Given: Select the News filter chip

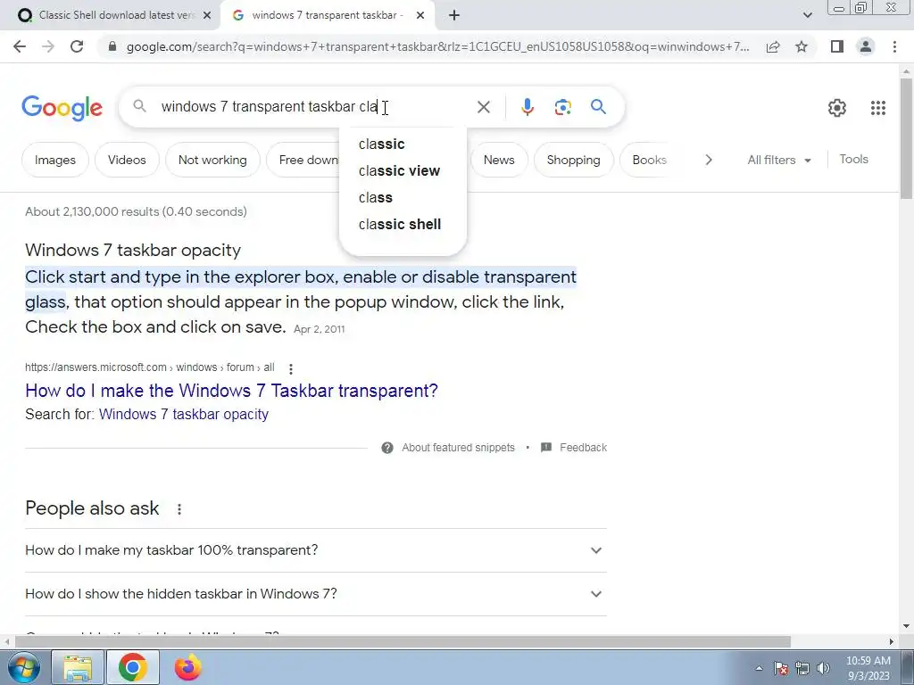Looking at the screenshot, I should [x=499, y=160].
